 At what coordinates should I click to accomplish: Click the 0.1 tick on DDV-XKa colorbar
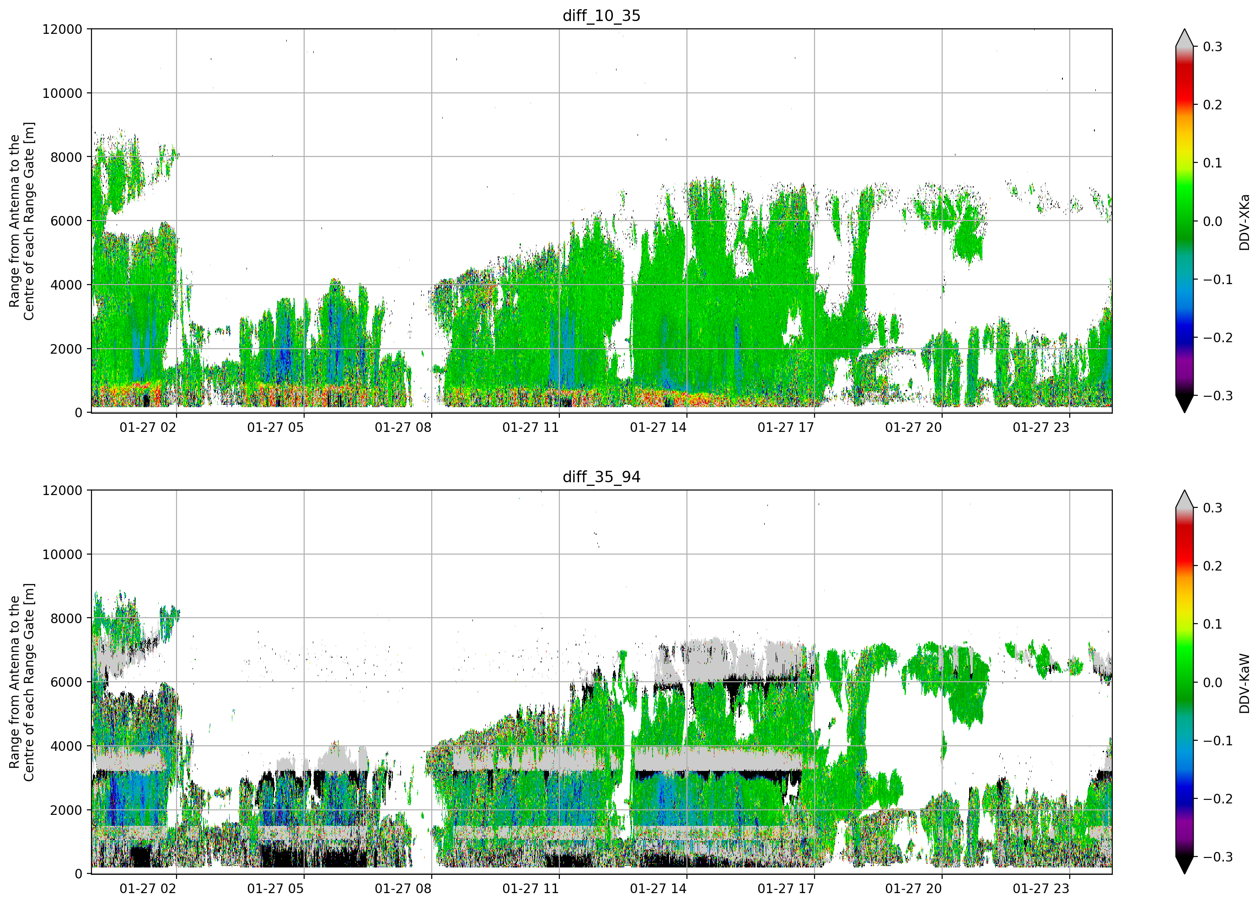point(1212,163)
